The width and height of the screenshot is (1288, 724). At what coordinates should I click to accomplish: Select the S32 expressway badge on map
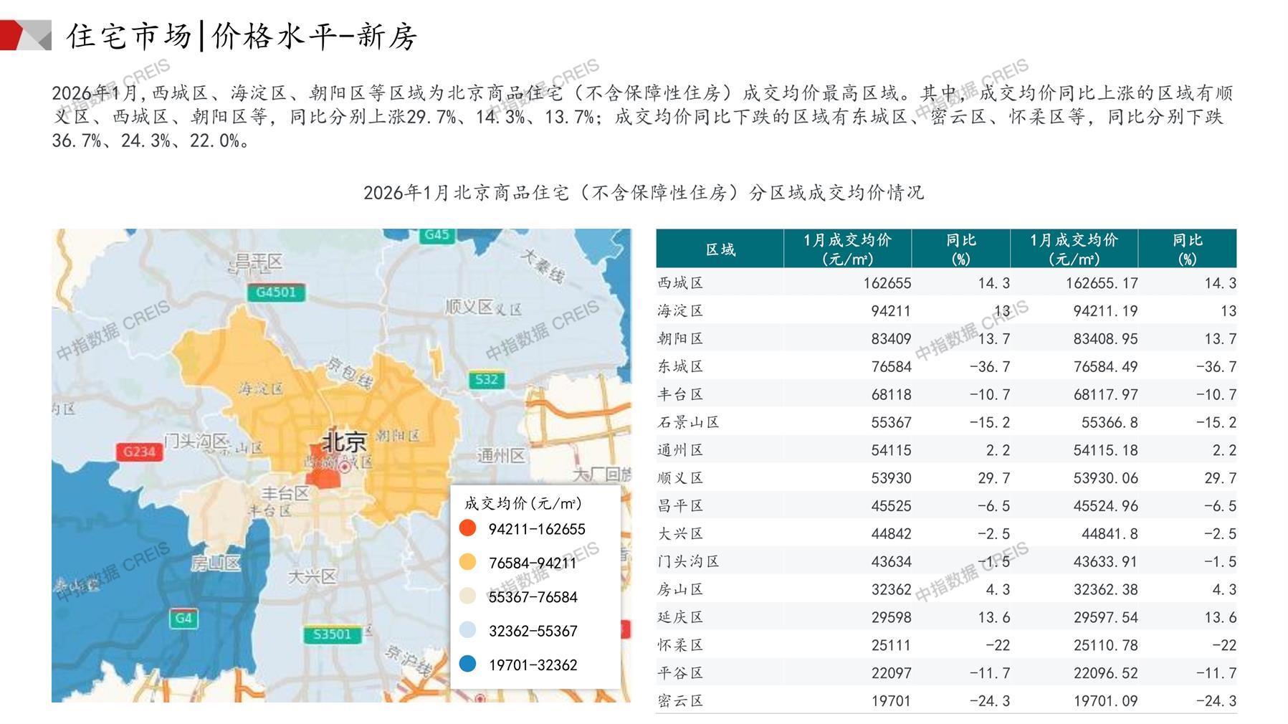tap(486, 380)
